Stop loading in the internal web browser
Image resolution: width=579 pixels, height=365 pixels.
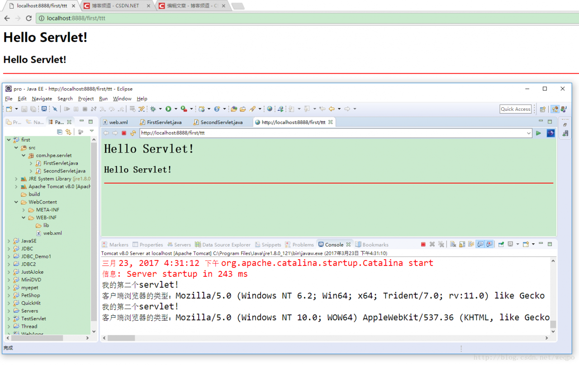(124, 133)
